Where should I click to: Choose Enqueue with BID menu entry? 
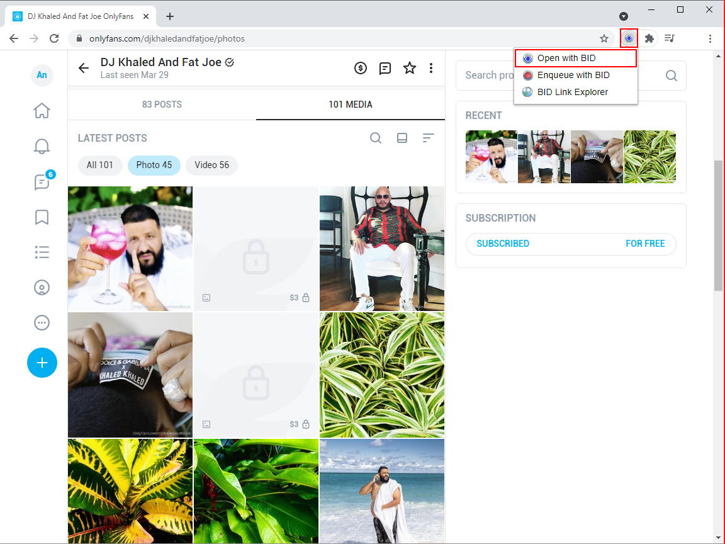coord(573,75)
